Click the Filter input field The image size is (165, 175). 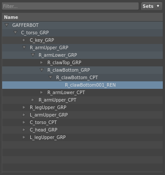70,6
